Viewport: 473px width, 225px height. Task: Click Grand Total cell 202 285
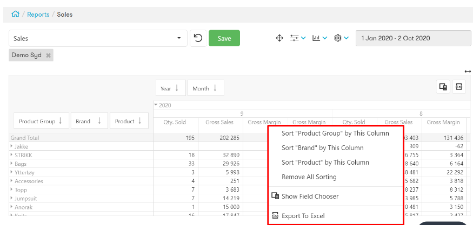pyautogui.click(x=221, y=138)
